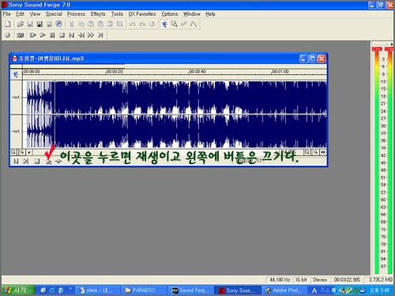Click Go to Start in the main transport toolbar

click(x=71, y=35)
